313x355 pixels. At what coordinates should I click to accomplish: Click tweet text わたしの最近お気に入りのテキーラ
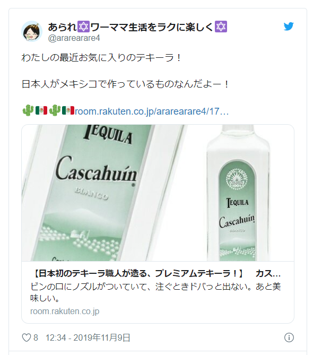click(x=101, y=57)
